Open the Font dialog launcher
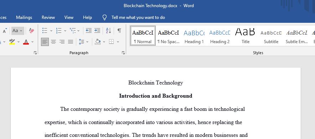 (35, 53)
